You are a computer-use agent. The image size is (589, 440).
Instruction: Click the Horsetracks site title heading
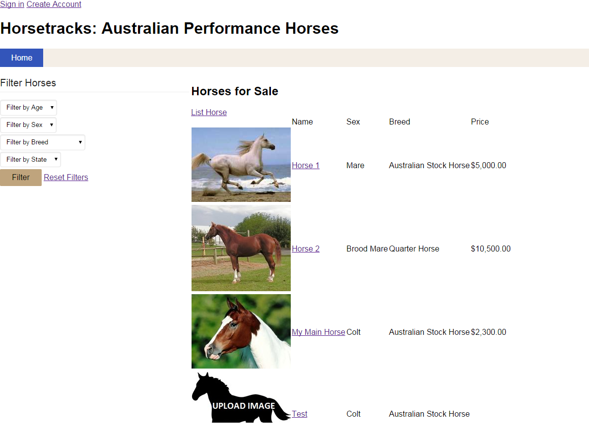tap(169, 29)
